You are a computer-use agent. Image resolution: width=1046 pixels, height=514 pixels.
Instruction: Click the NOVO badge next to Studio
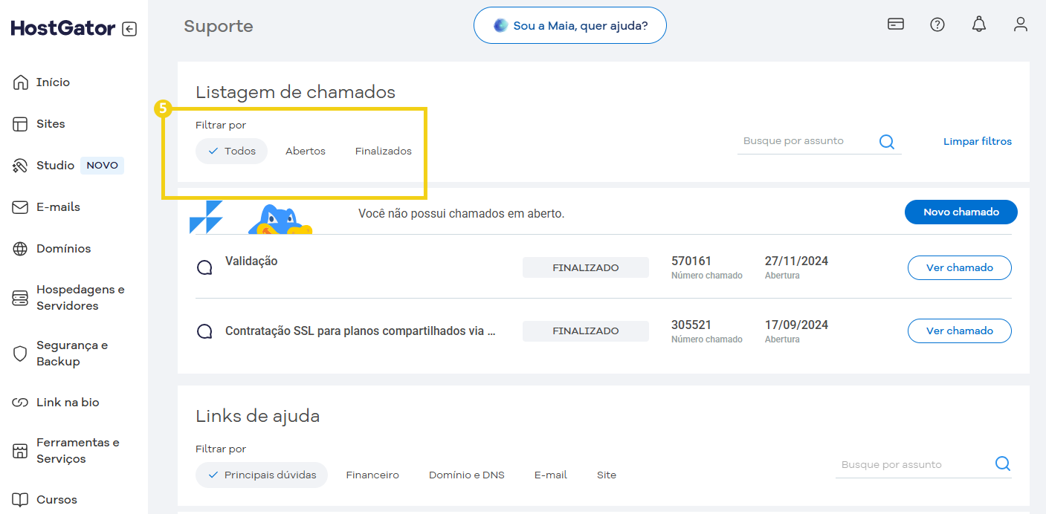[102, 166]
